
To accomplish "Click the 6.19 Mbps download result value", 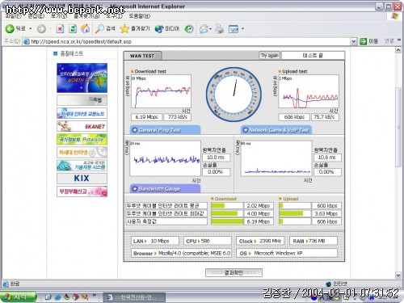I will [146, 117].
